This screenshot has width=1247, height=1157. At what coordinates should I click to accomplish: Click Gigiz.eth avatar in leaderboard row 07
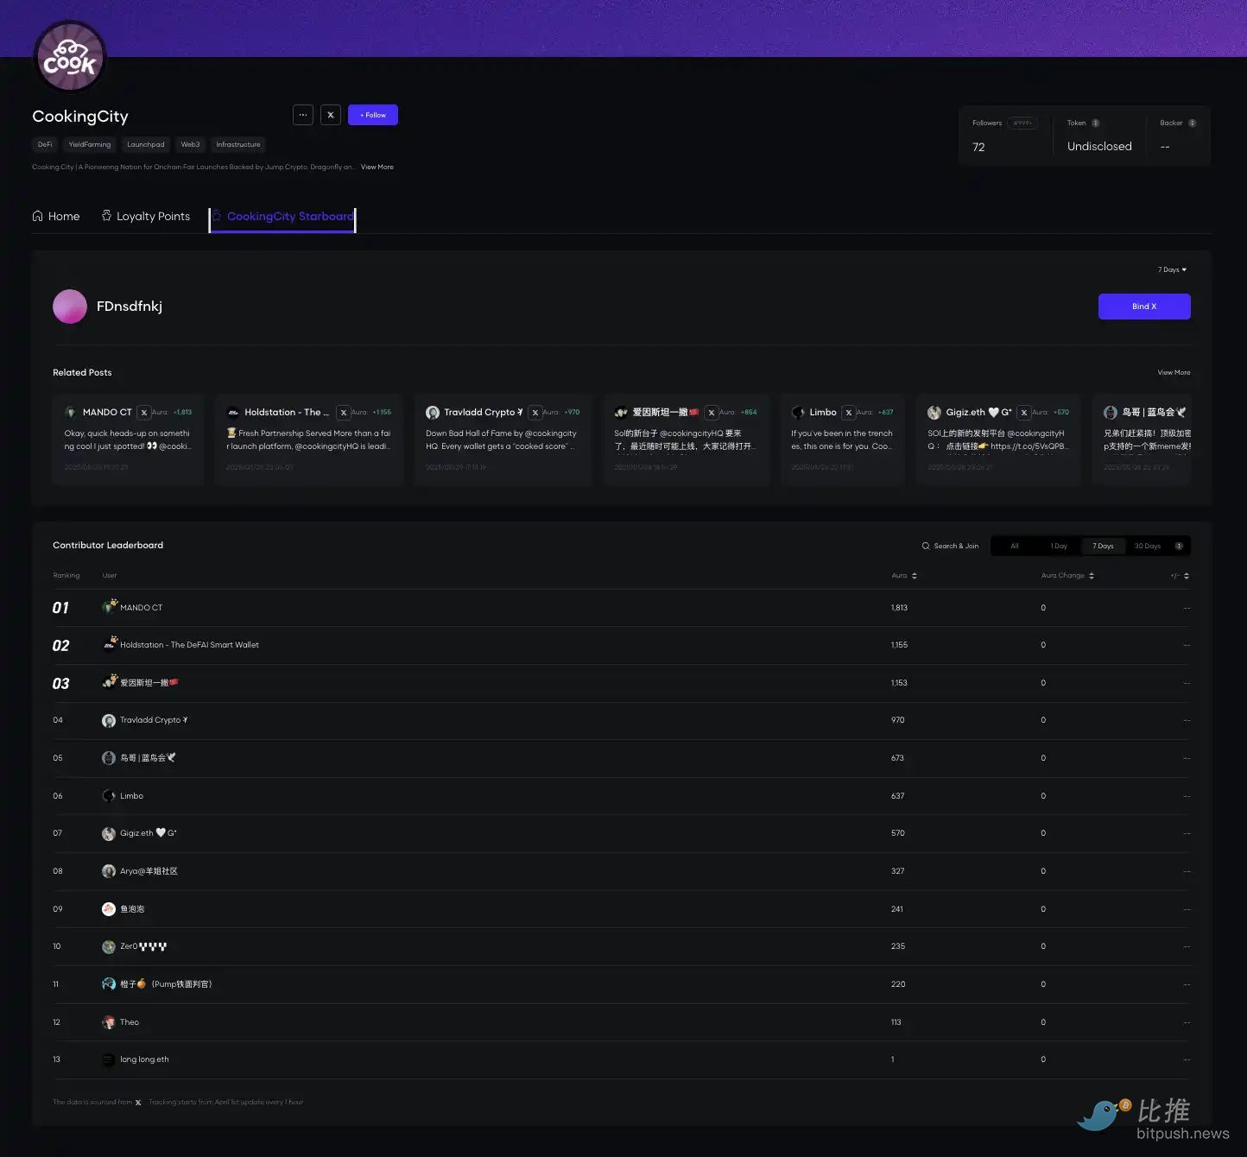pyautogui.click(x=109, y=833)
